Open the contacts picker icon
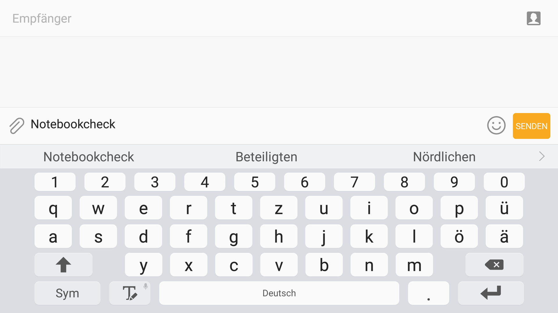Viewport: 558px width, 313px height. click(533, 18)
